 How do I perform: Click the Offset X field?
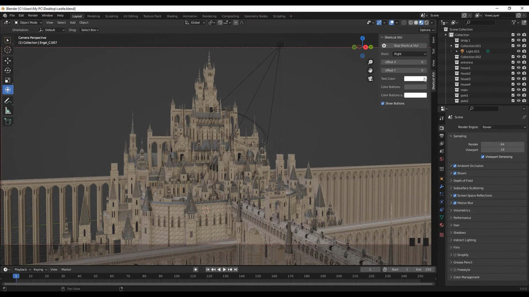click(404, 62)
